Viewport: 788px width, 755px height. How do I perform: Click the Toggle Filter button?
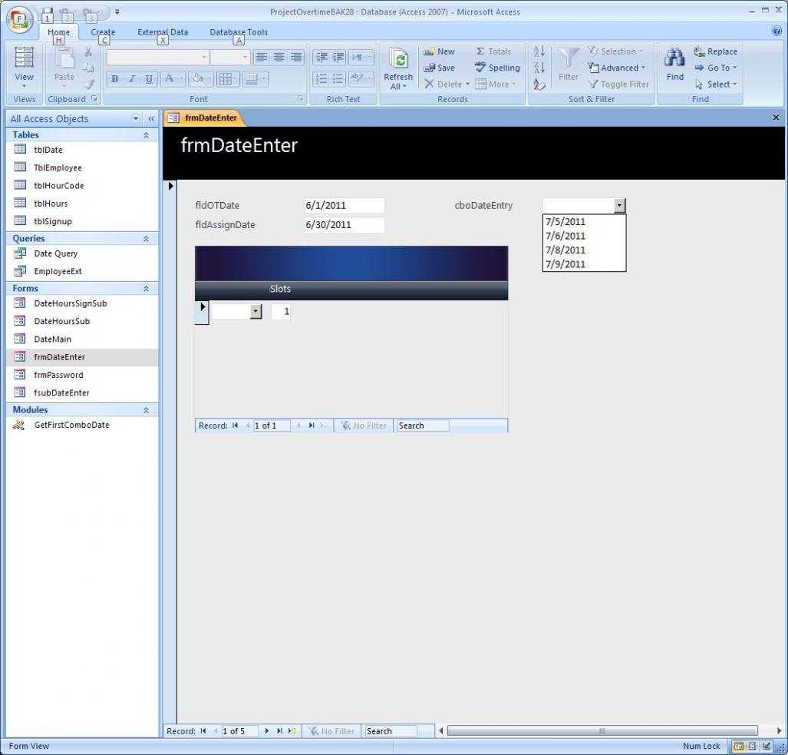tap(618, 84)
